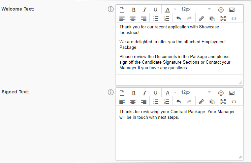
Task: Insert link in Welcome Text editor
Action: [201, 18]
